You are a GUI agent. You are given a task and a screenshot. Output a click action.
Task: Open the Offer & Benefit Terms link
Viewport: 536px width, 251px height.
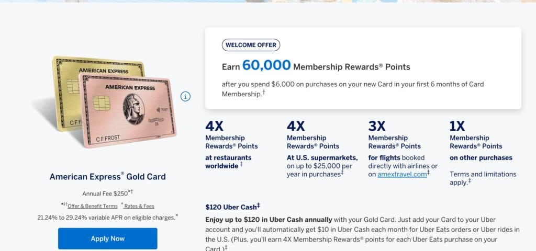[92, 206]
